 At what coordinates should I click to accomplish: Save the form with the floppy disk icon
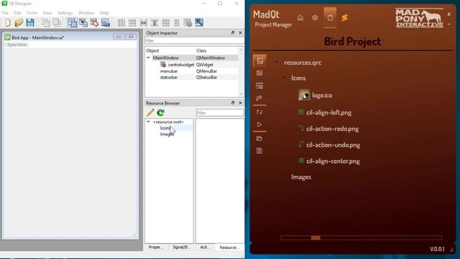pos(30,22)
